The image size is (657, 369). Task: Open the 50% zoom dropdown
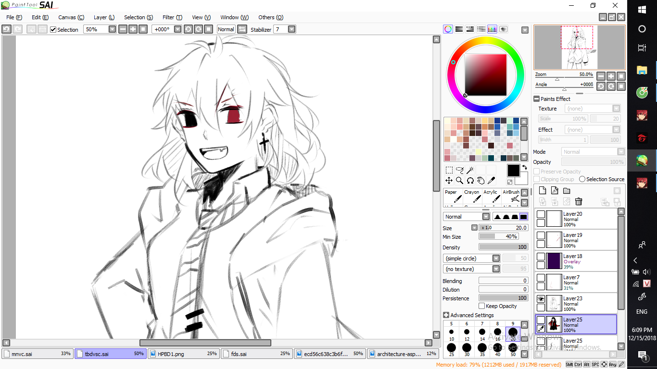coord(112,29)
